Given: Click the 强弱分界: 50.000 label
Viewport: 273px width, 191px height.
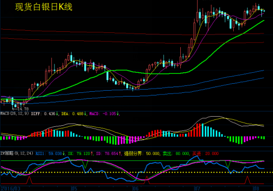Looking at the screenshot, I should click(142, 153).
